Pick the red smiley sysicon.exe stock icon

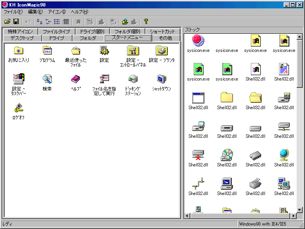(x=198, y=40)
